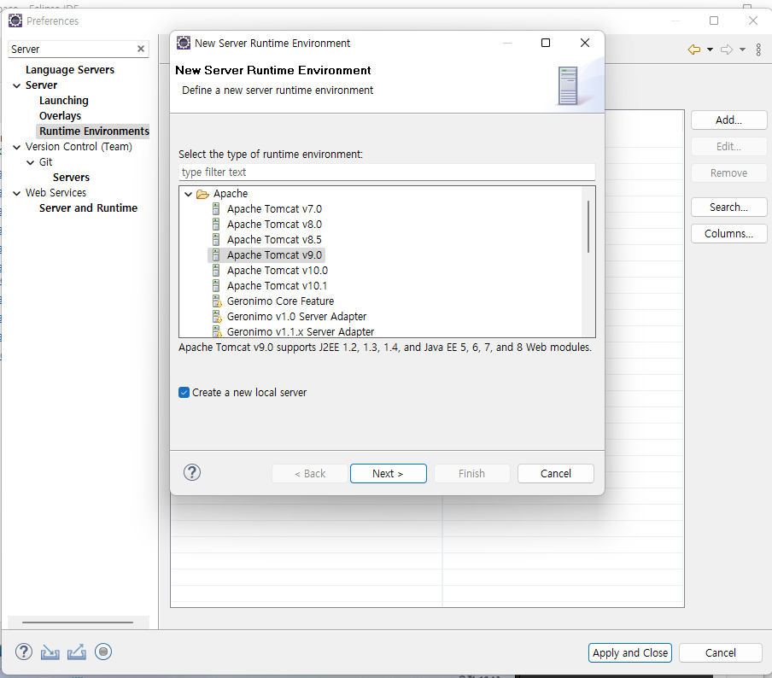The width and height of the screenshot is (772, 678).
Task: Open the back history dropdown arrow
Action: [710, 50]
